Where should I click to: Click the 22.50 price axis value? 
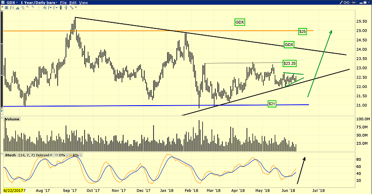362,77
